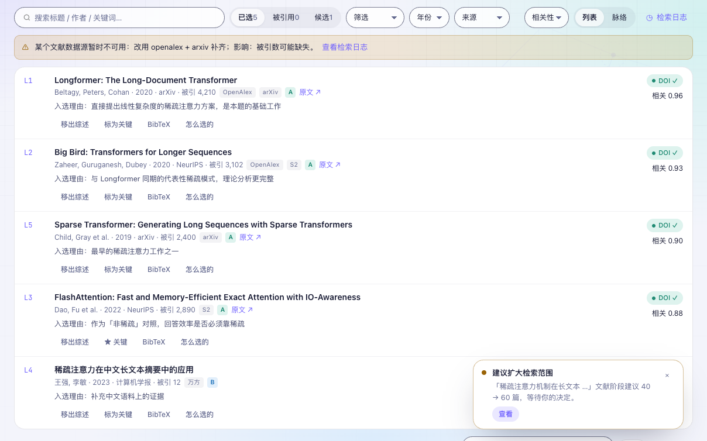The height and width of the screenshot is (441, 707).
Task: Select the 候选1 tab
Action: click(x=324, y=18)
